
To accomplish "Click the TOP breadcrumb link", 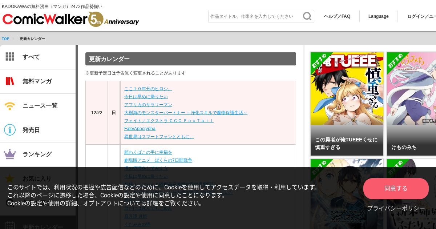I will coord(5,39).
